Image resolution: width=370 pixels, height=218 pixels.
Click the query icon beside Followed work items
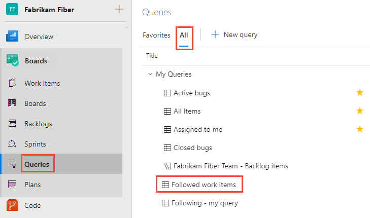[165, 185]
